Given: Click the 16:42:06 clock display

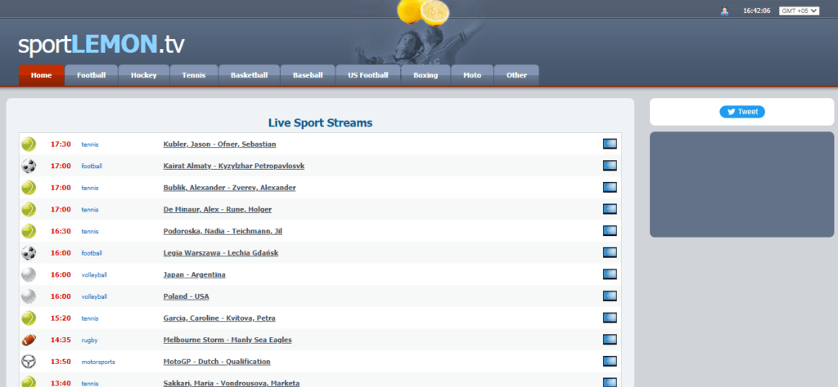Looking at the screenshot, I should pos(756,11).
